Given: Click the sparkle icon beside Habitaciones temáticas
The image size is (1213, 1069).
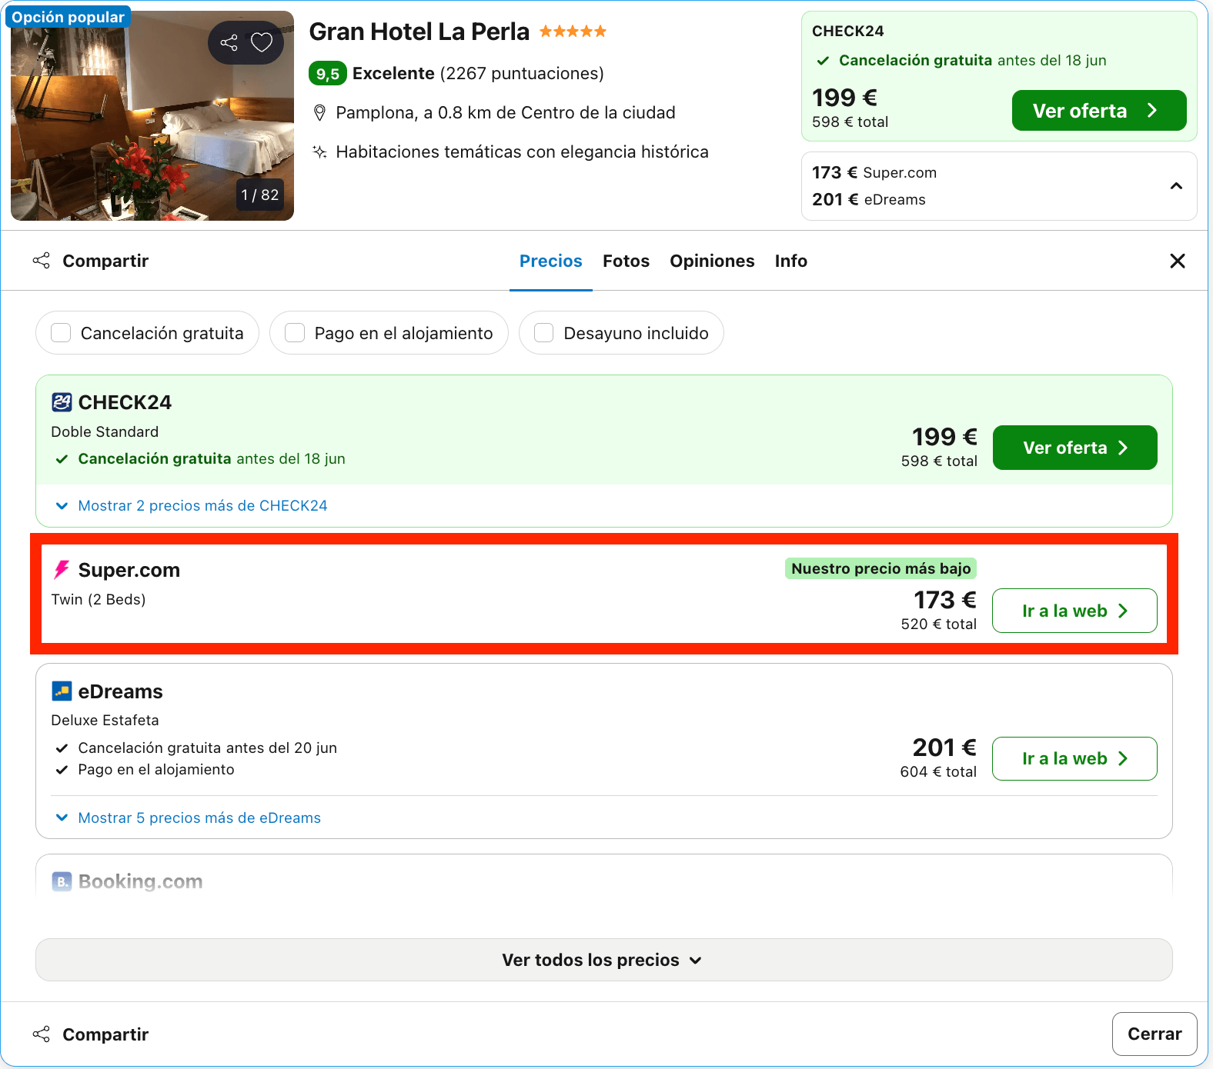Looking at the screenshot, I should [x=319, y=152].
